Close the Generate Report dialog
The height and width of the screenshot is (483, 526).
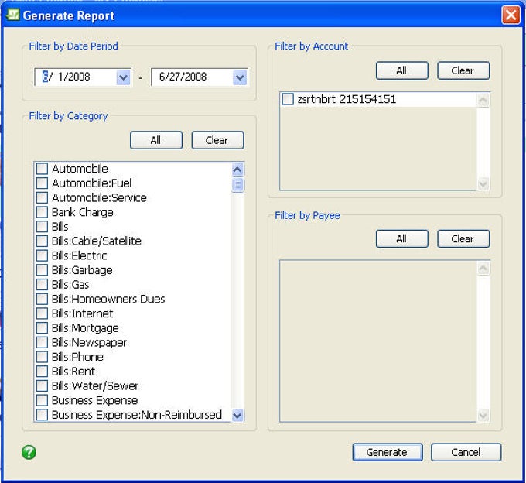point(511,15)
